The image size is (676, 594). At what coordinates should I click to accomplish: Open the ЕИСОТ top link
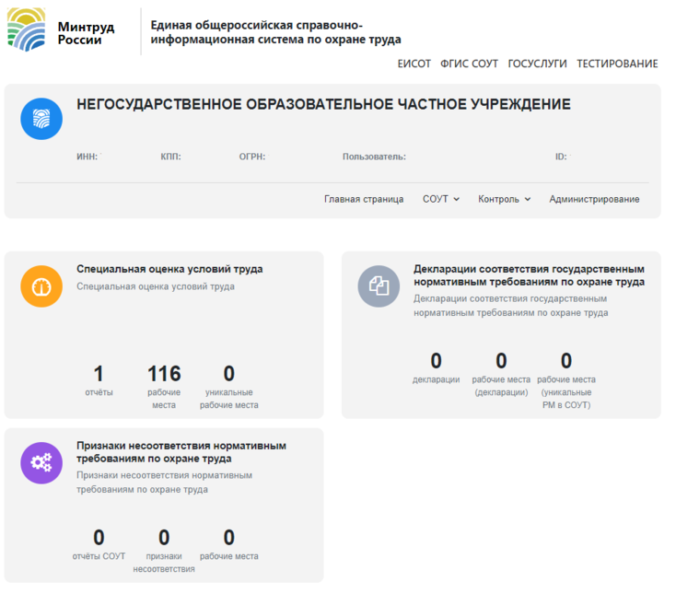point(414,64)
